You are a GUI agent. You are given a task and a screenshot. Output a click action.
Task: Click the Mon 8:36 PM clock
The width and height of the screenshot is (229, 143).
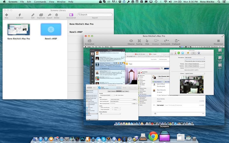tap(191, 2)
